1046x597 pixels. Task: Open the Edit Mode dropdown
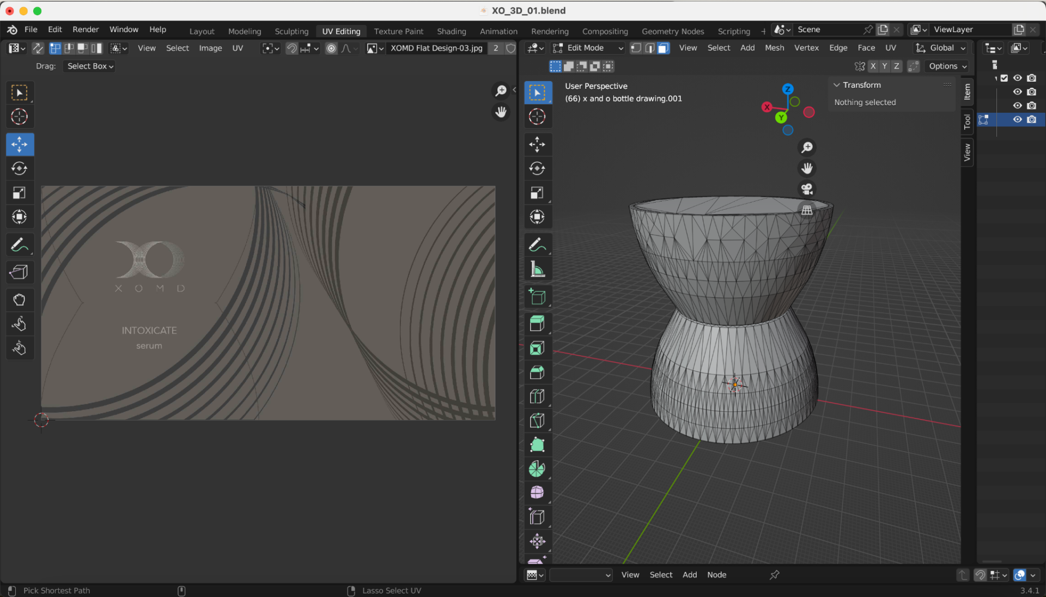588,48
